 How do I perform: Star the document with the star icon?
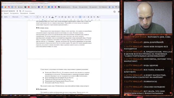coord(17,11)
